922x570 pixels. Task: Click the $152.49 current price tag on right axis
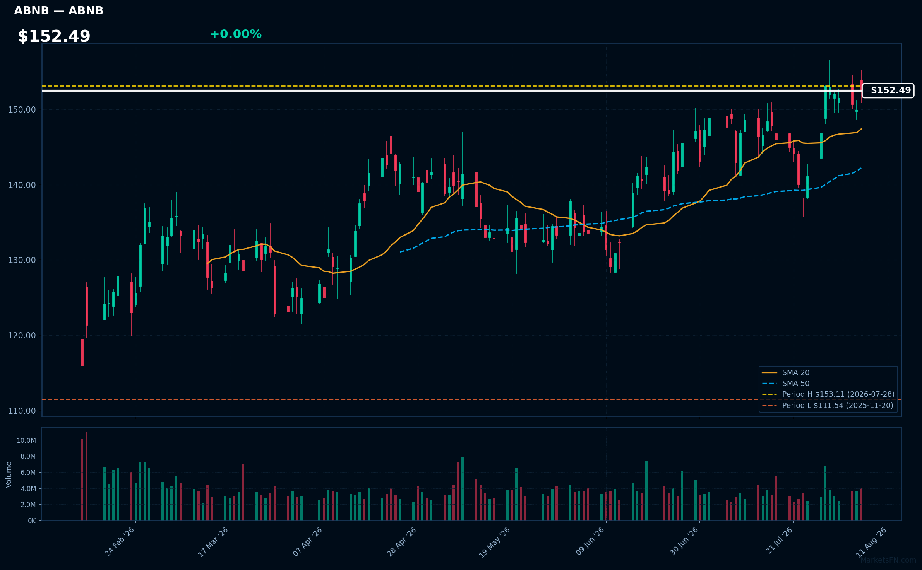coord(888,90)
